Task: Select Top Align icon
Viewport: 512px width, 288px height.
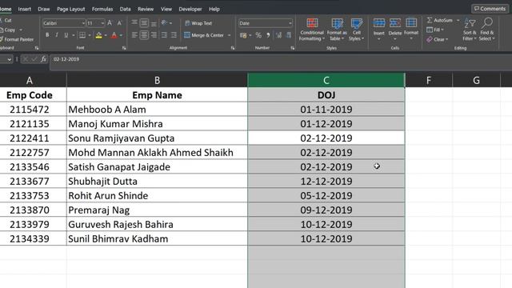Action: point(134,23)
